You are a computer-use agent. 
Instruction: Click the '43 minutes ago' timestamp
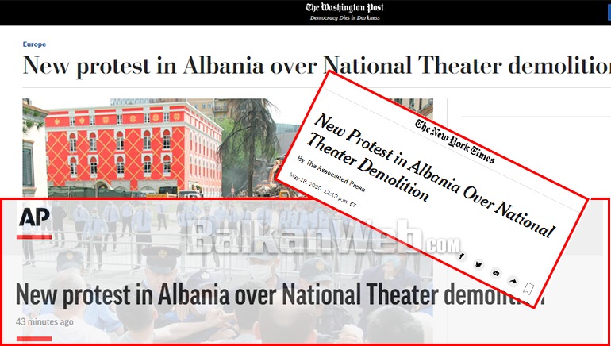[x=44, y=322]
